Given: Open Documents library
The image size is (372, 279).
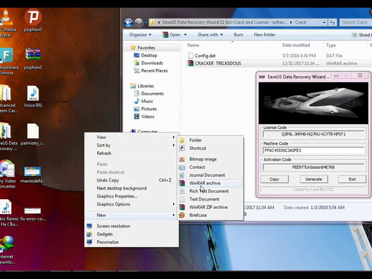Looking at the screenshot, I should 153,94.
